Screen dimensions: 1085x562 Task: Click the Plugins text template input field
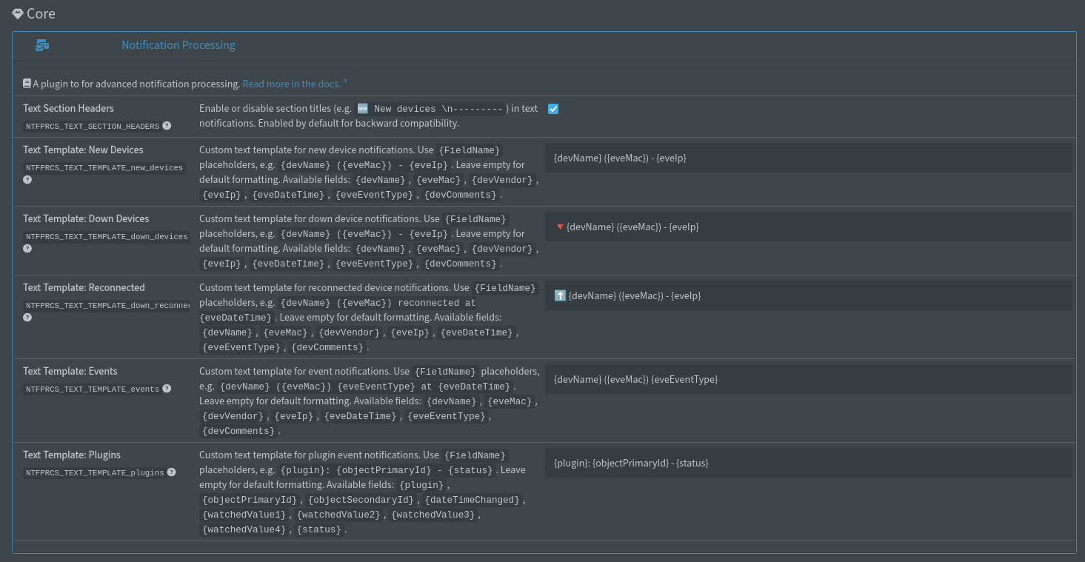point(809,463)
